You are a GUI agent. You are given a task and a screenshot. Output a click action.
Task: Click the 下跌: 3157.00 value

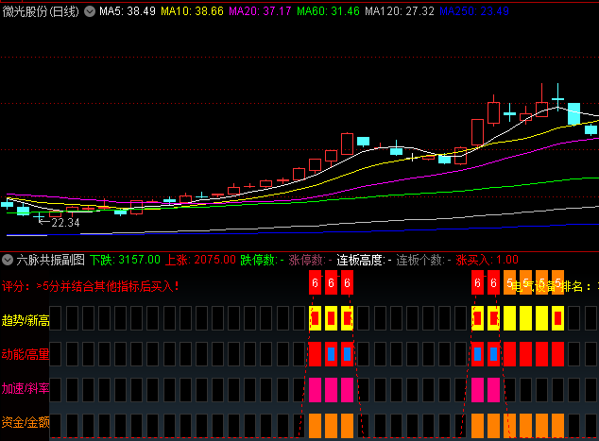125,260
